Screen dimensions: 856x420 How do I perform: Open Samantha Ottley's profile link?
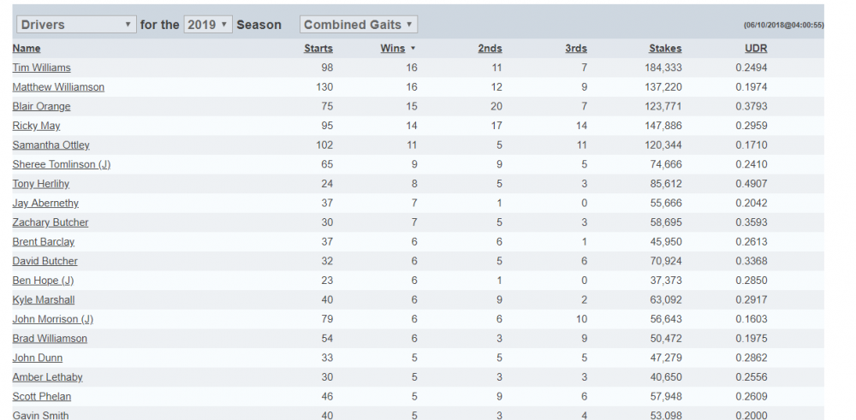tap(51, 145)
